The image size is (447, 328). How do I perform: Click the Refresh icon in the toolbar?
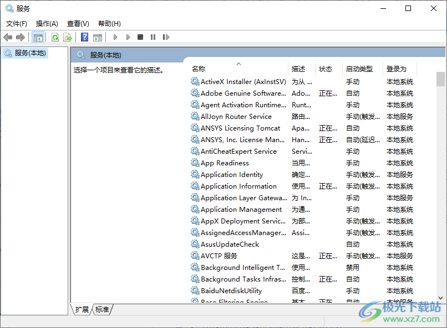[55, 37]
